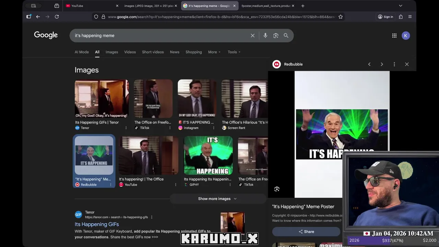View site security lock icon
439x247 pixels.
click(x=103, y=17)
